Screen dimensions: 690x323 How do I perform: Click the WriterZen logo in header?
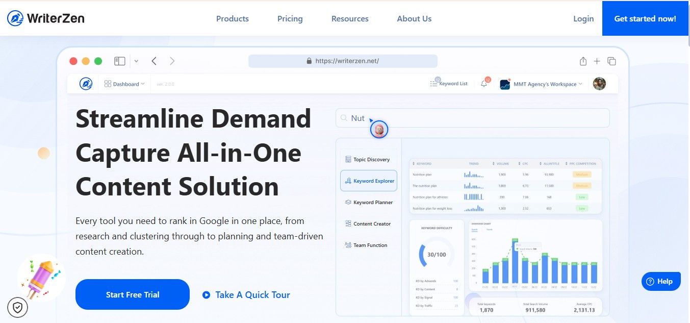point(46,18)
